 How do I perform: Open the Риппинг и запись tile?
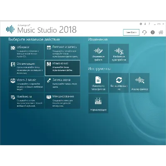click(x=62, y=51)
